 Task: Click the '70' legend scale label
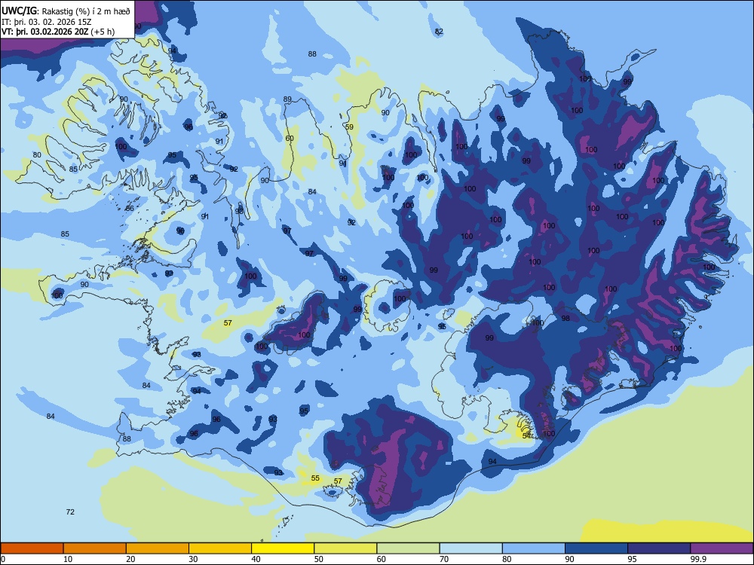(x=444, y=559)
